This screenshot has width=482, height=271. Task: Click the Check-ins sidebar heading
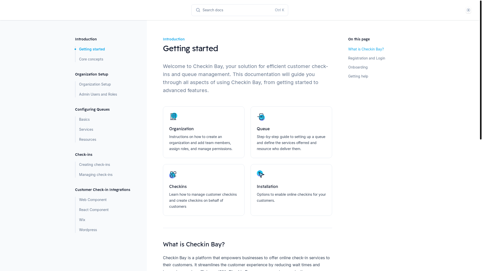tap(84, 155)
